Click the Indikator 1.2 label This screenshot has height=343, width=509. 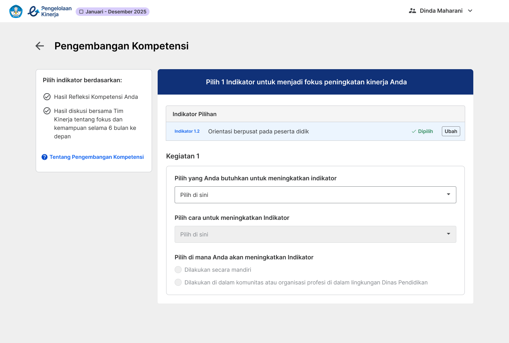187,131
